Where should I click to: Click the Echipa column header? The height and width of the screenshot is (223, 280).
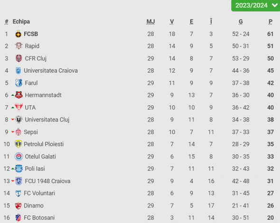point(21,22)
